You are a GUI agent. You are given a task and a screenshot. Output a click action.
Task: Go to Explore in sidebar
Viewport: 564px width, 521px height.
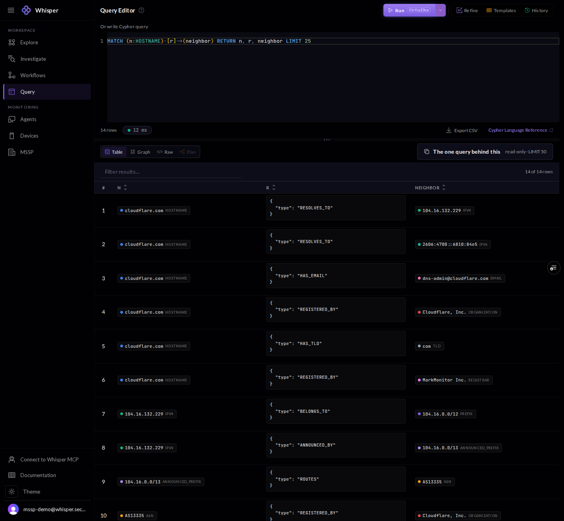pos(47,42)
